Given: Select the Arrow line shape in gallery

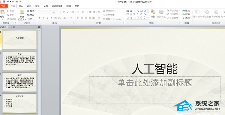Looking at the screenshot, I should tap(138, 11).
